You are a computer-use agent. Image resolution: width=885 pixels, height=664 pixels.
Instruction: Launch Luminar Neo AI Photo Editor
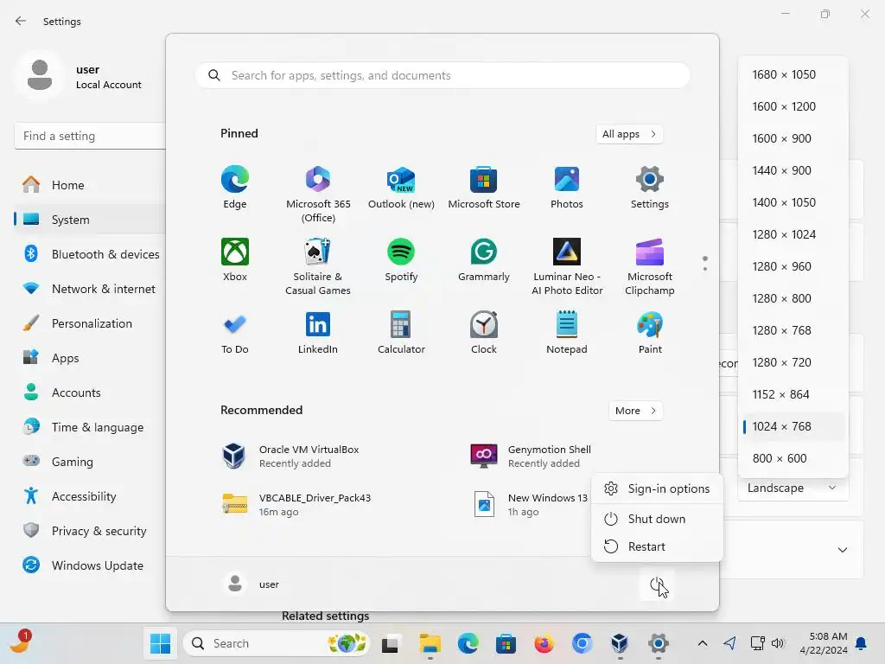(567, 266)
